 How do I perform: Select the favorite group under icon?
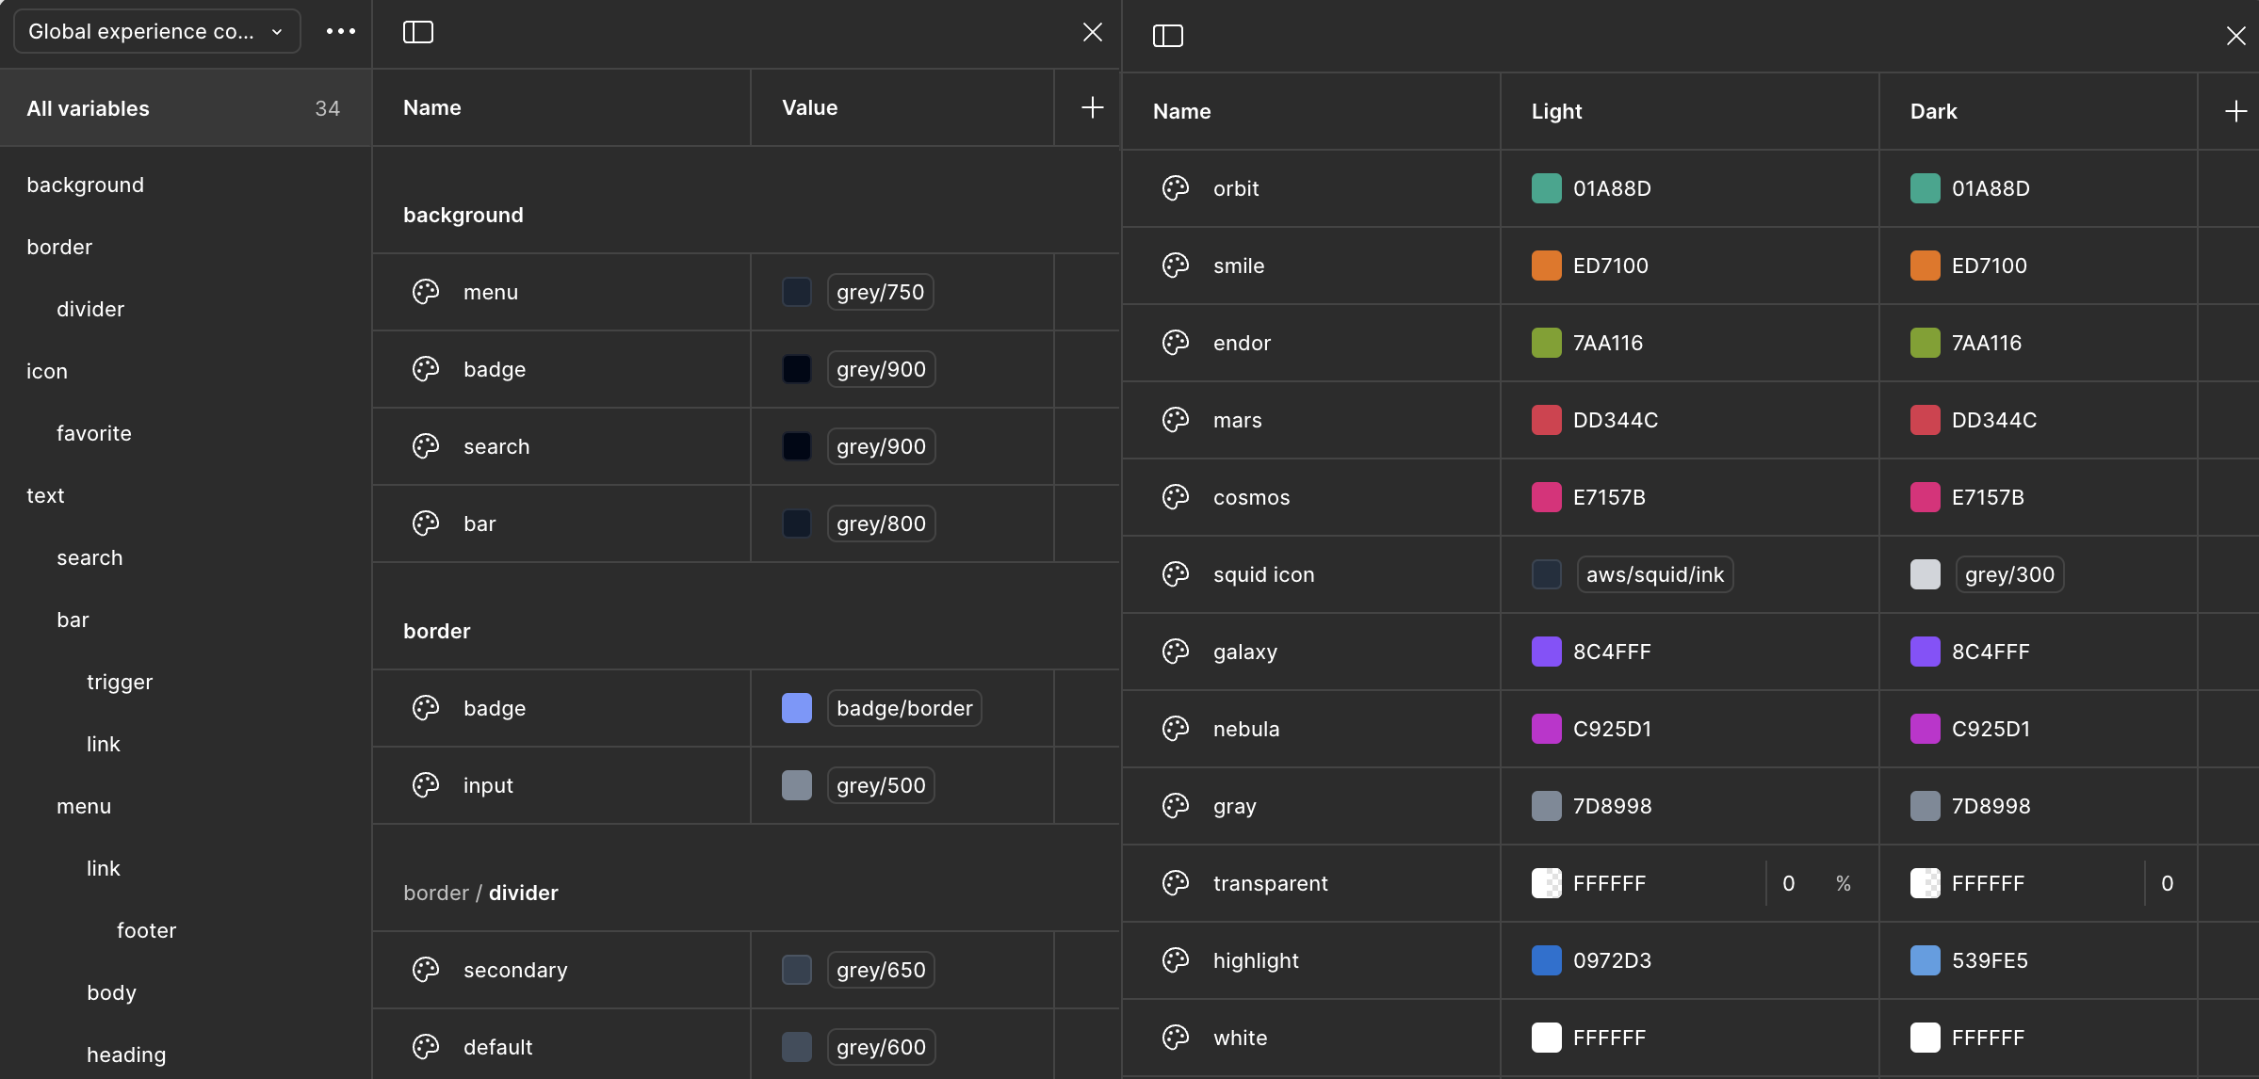coord(94,433)
